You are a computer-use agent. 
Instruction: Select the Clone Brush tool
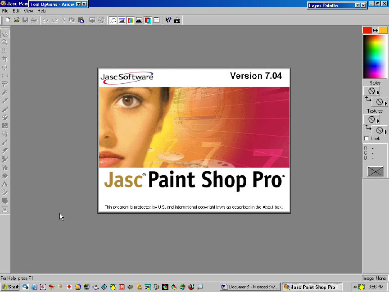click(x=5, y=118)
